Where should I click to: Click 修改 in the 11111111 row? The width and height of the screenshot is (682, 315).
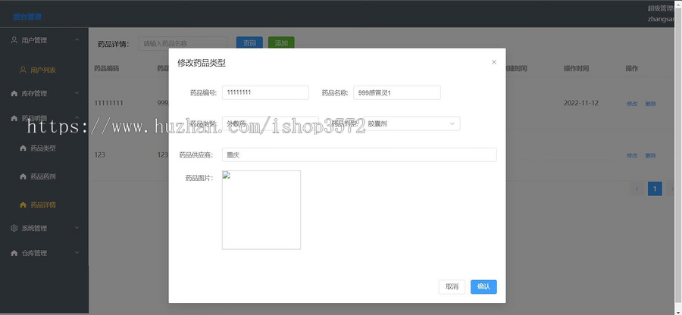pos(632,104)
